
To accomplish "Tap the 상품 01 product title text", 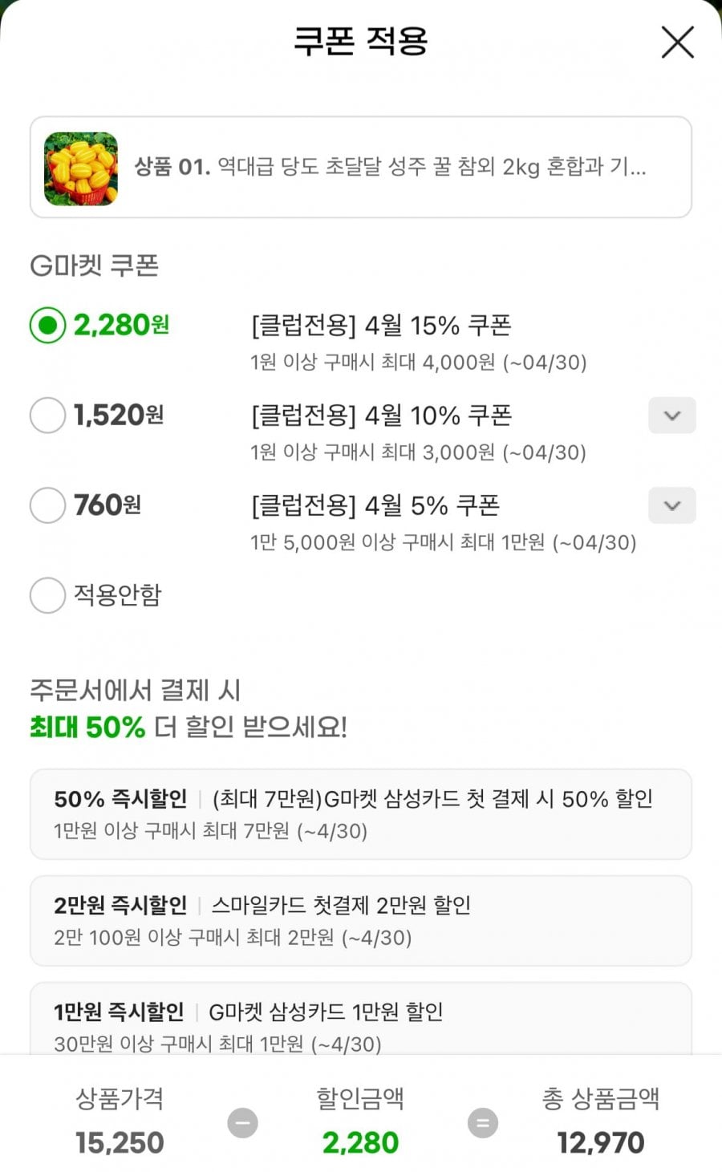I will (390, 167).
